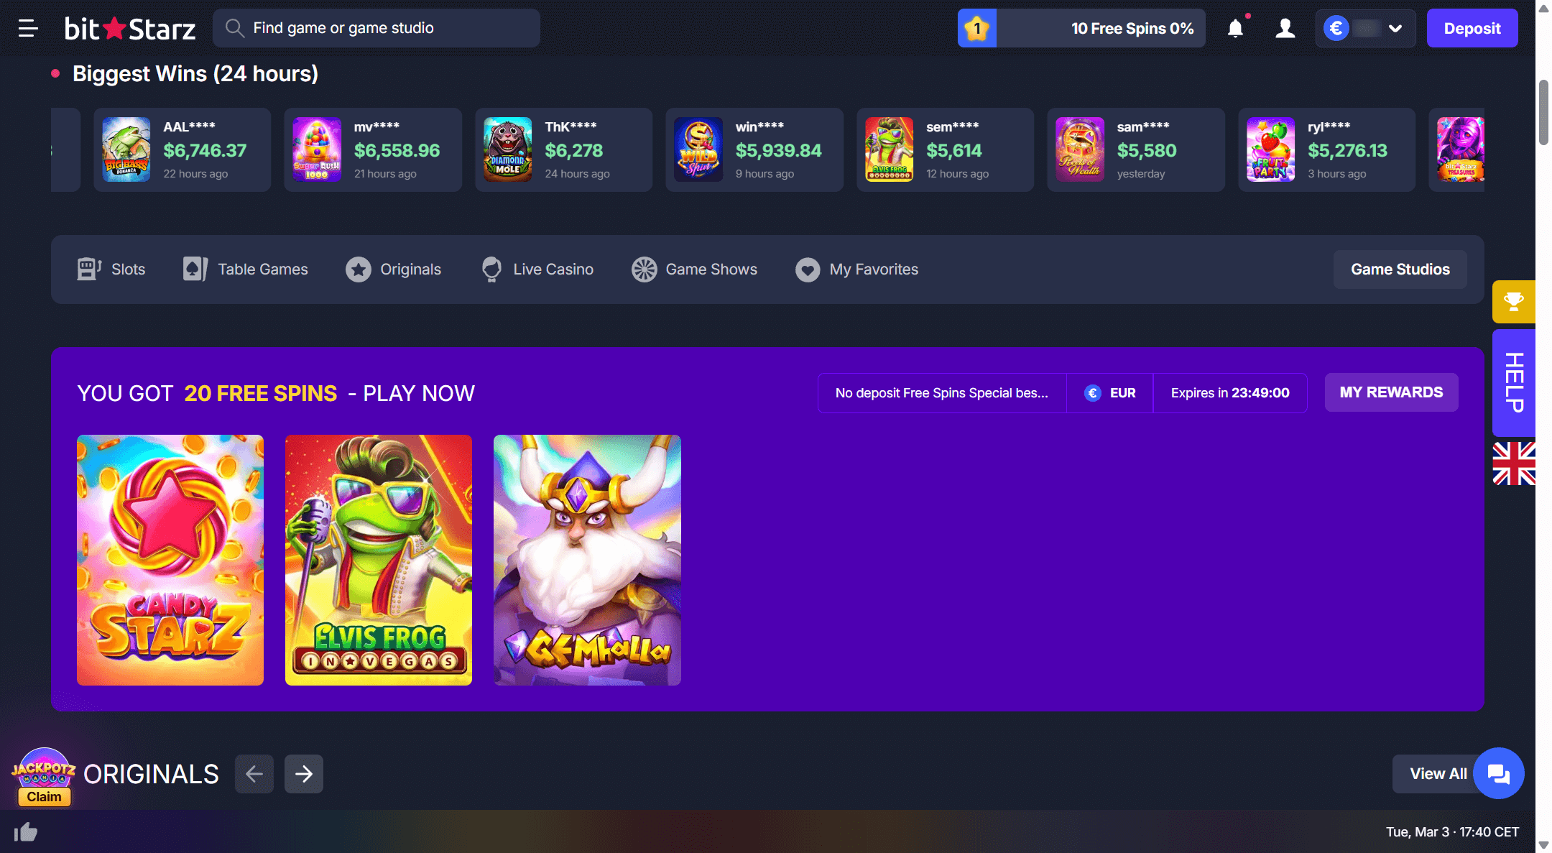Open the live chat bubble
Viewport: 1552px width, 853px height.
[x=1498, y=773]
